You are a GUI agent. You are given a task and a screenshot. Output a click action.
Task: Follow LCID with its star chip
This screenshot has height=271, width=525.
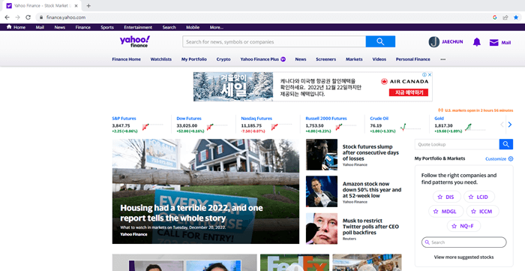click(x=479, y=197)
